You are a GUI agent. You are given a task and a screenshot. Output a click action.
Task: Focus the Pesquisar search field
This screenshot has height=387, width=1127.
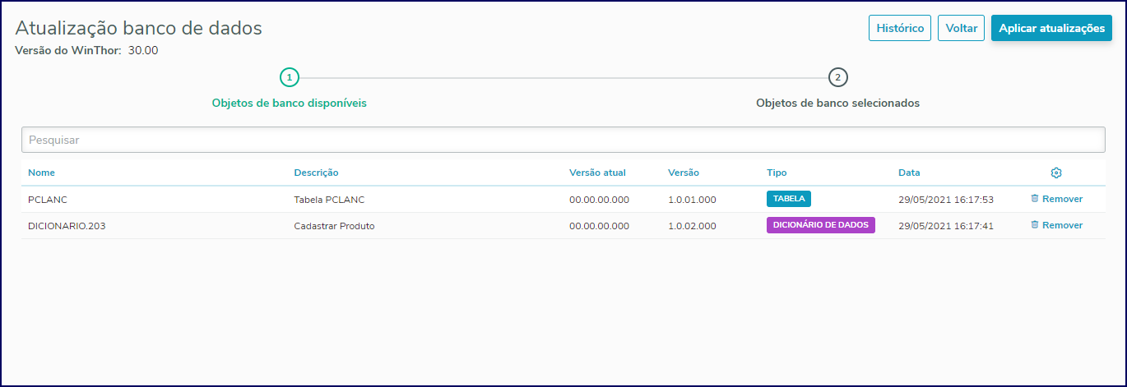[563, 140]
